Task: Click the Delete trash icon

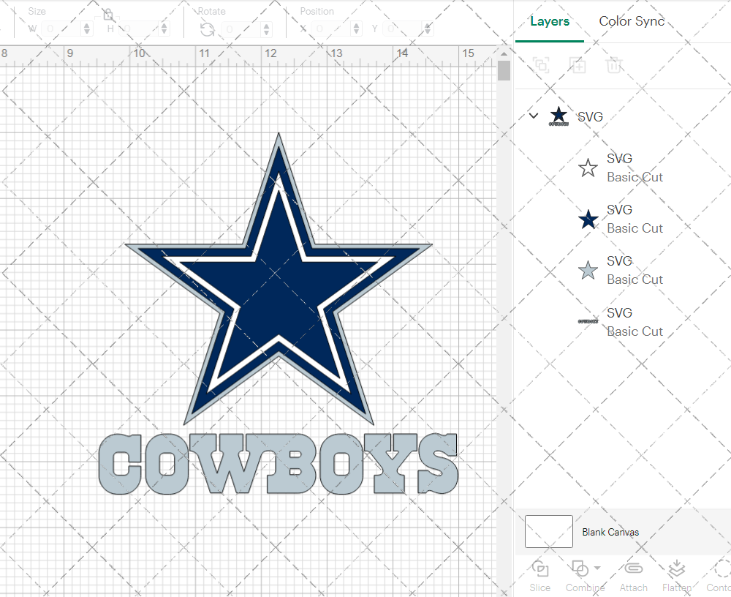Action: click(x=614, y=66)
